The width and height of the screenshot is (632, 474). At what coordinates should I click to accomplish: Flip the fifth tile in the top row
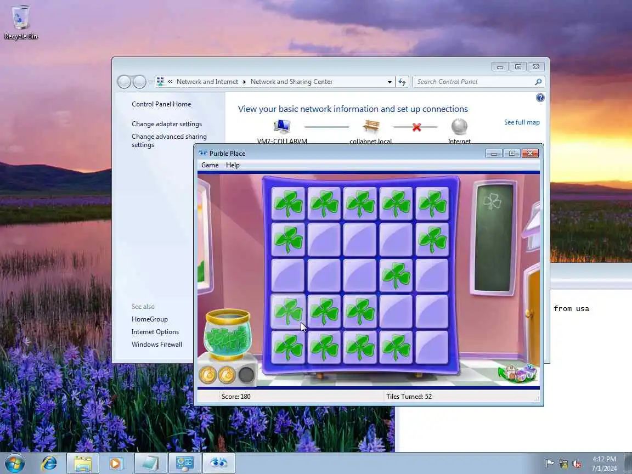tap(432, 204)
